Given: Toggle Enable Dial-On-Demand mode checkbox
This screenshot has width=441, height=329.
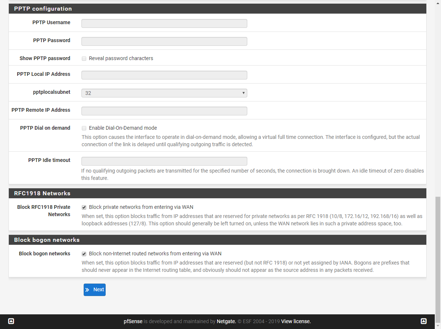Looking at the screenshot, I should pyautogui.click(x=84, y=128).
